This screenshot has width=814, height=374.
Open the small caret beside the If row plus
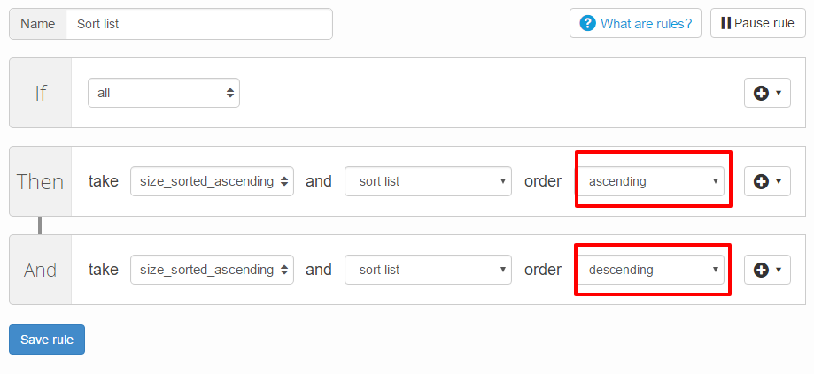coord(779,93)
